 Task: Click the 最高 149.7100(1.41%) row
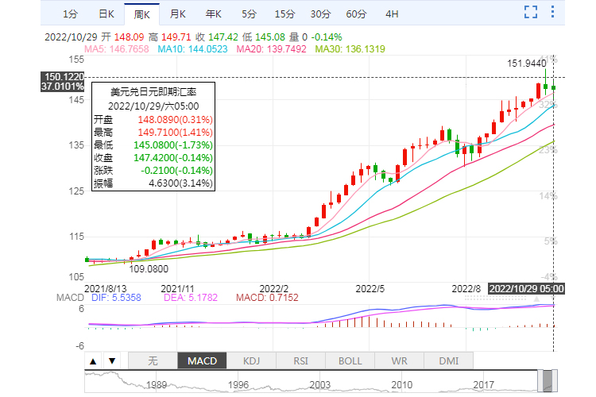coord(153,133)
